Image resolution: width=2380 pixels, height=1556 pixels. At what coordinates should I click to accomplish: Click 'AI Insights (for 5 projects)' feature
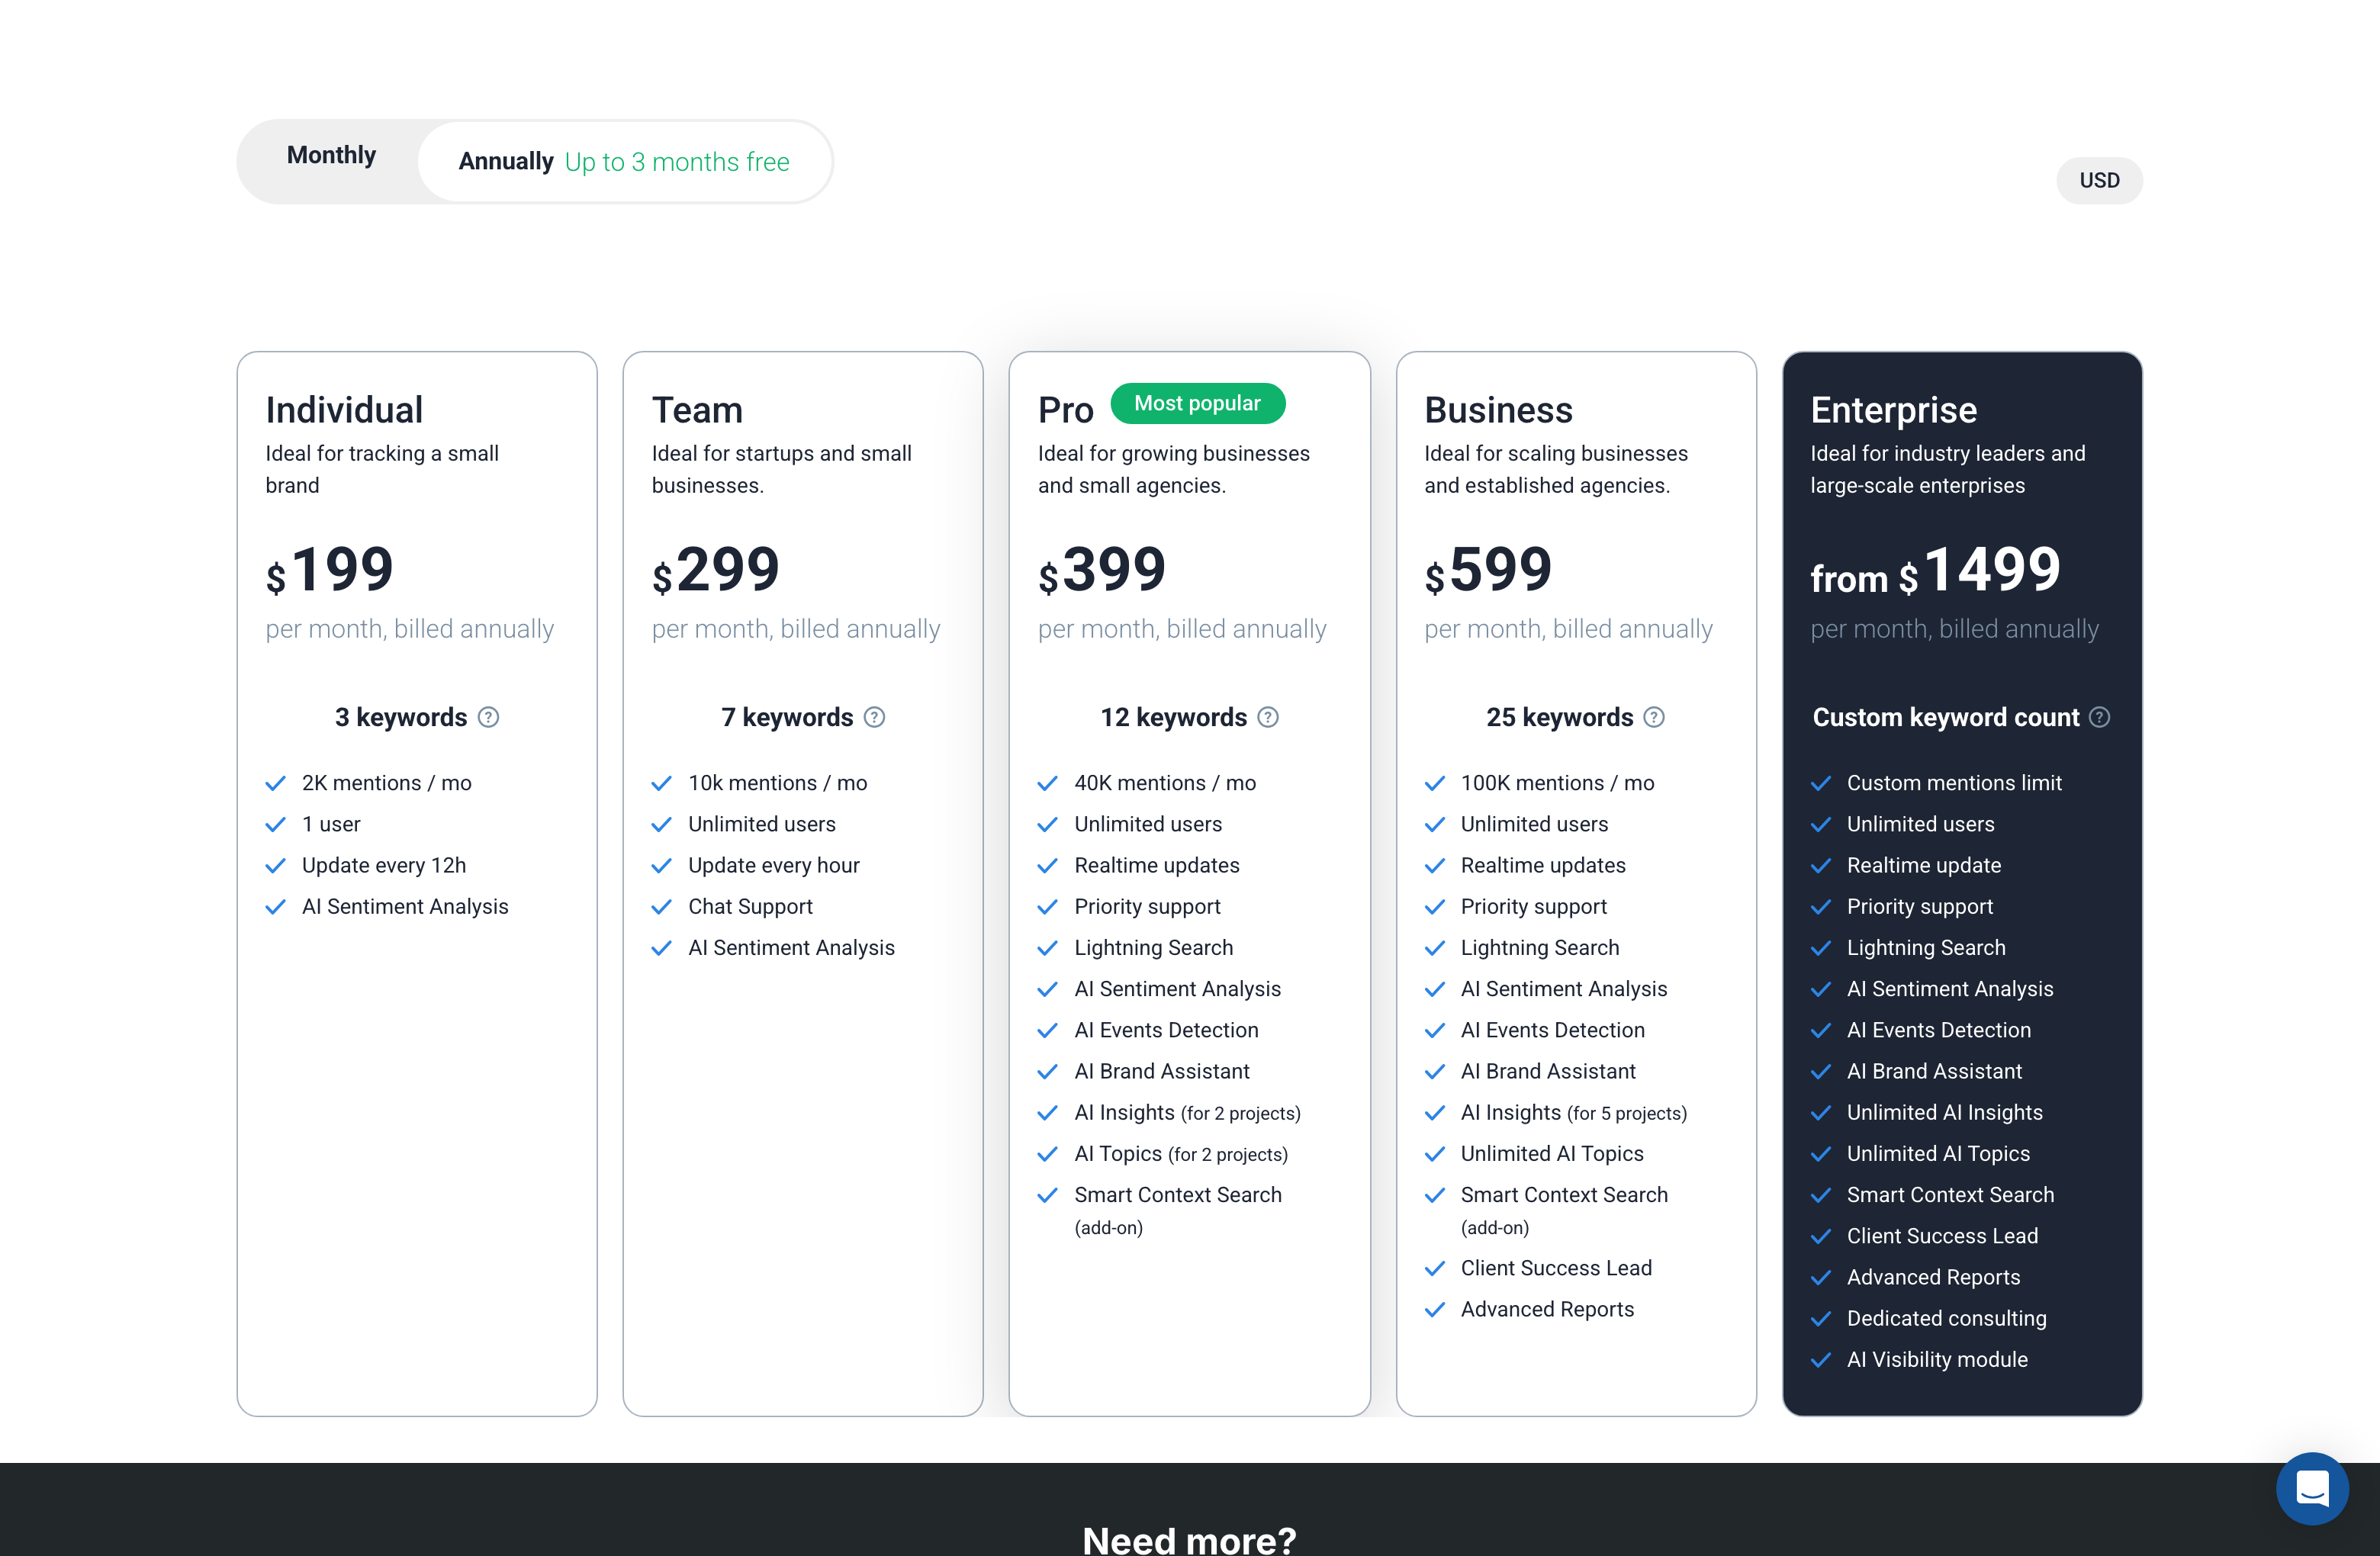point(1573,1112)
